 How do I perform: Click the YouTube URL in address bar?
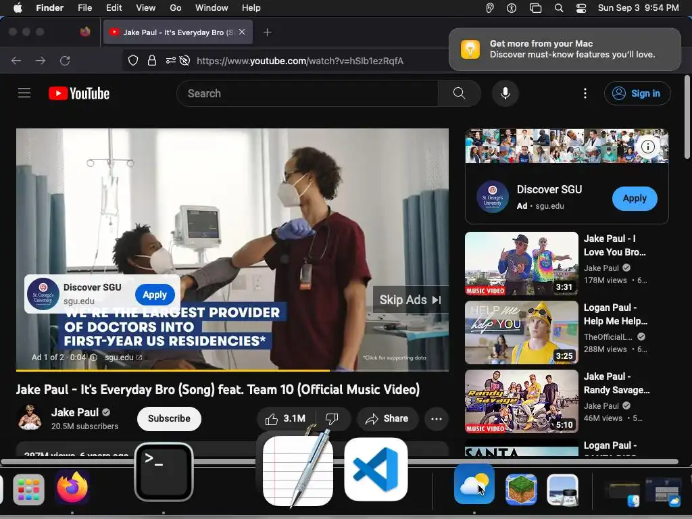point(300,61)
